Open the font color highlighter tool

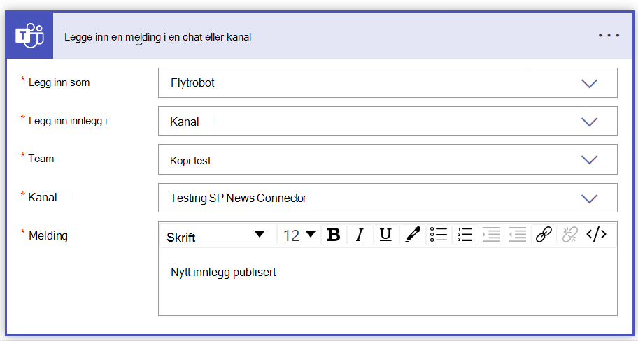(x=412, y=235)
